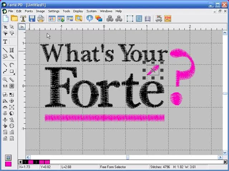Screen dimensions: 229x171
Task: Select the thread spool column stitch tool
Action: tap(12, 50)
